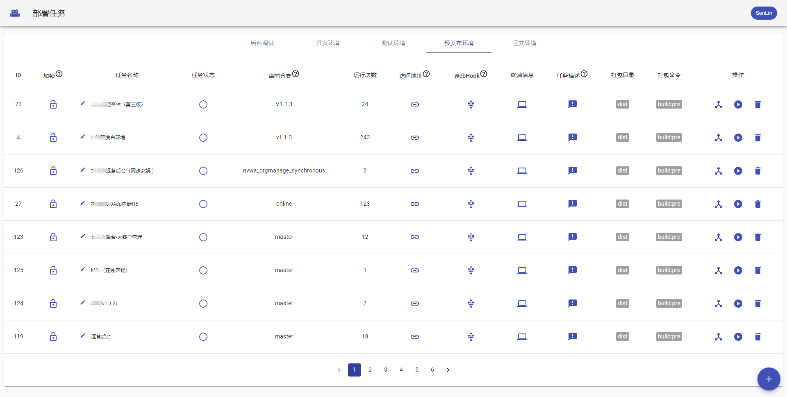
Task: Go to pagination page 1
Action: click(355, 370)
